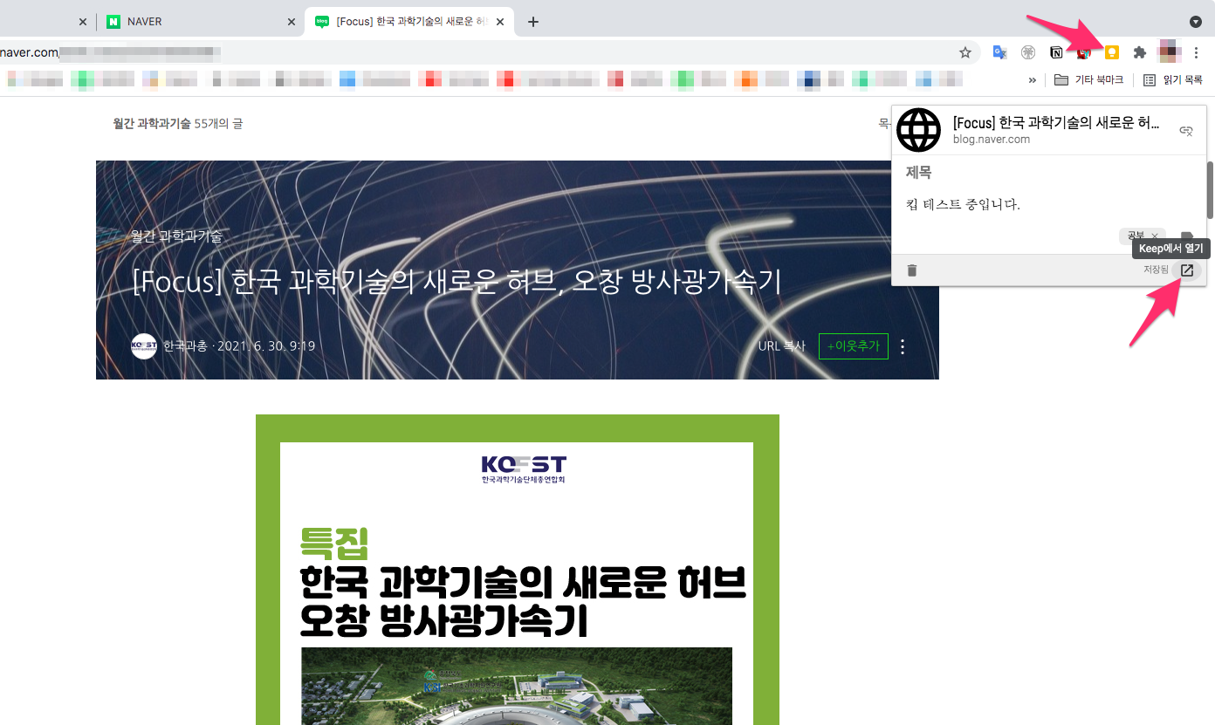Click the Google Keep extension icon
This screenshot has width=1215, height=725.
click(x=1111, y=52)
